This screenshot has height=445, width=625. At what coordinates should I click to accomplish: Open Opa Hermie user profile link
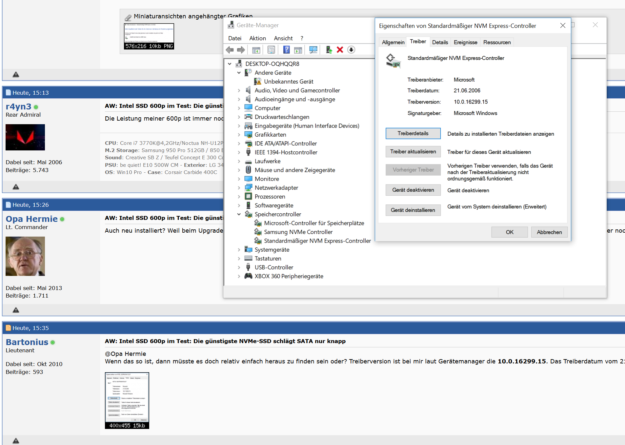point(31,219)
